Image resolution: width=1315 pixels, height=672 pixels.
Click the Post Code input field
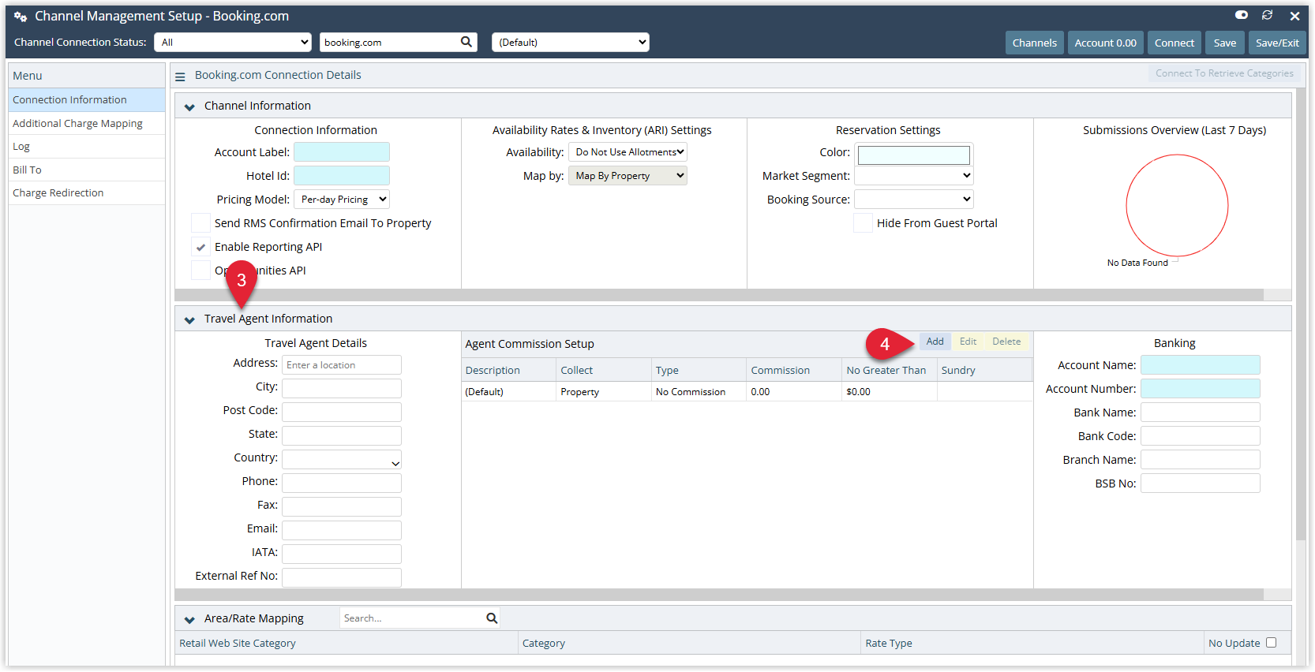point(342,413)
